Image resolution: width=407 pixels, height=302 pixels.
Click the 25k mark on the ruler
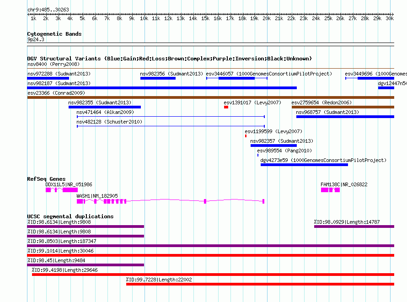tap(328, 18)
